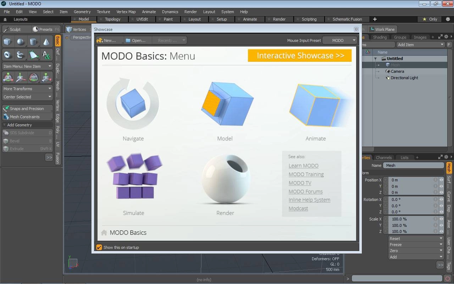Screen dimensions: 454x284
Task: Select the Camera item icon
Action: tap(388, 71)
